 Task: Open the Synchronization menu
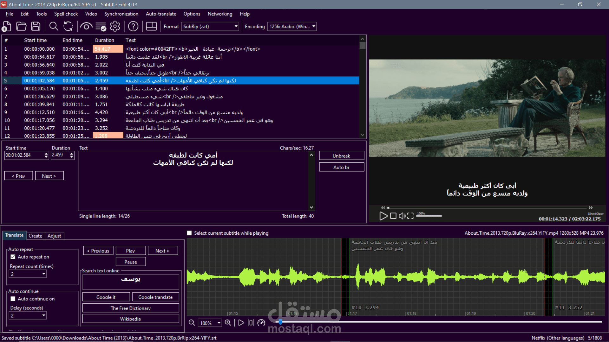(121, 14)
